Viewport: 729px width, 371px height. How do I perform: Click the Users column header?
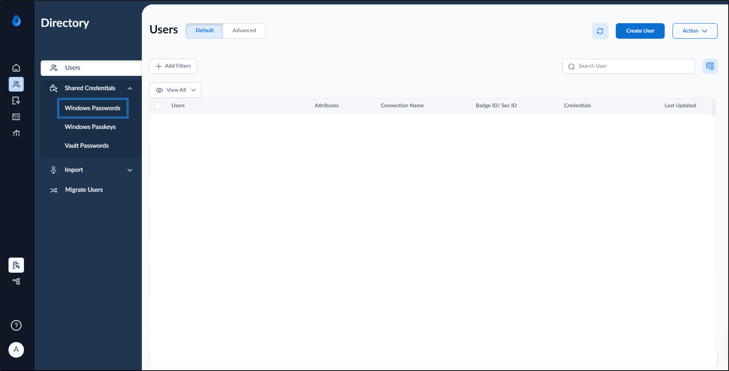[x=178, y=106]
